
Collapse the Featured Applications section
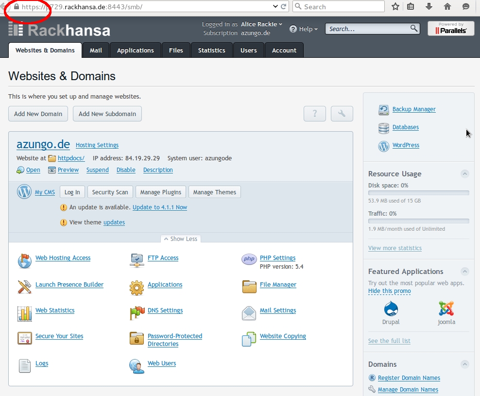click(x=464, y=271)
